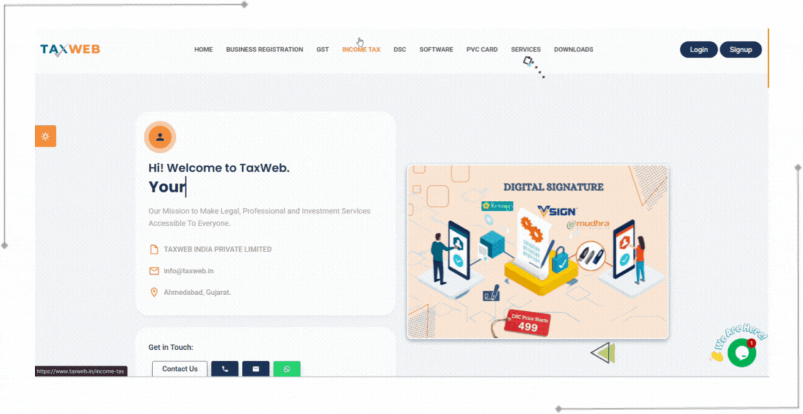
Task: Open the SOFTWARE menu item
Action: click(x=436, y=49)
